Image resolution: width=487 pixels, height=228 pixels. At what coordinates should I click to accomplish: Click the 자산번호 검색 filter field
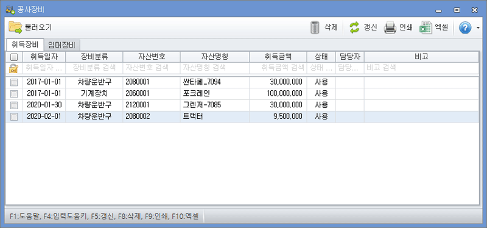[151, 68]
